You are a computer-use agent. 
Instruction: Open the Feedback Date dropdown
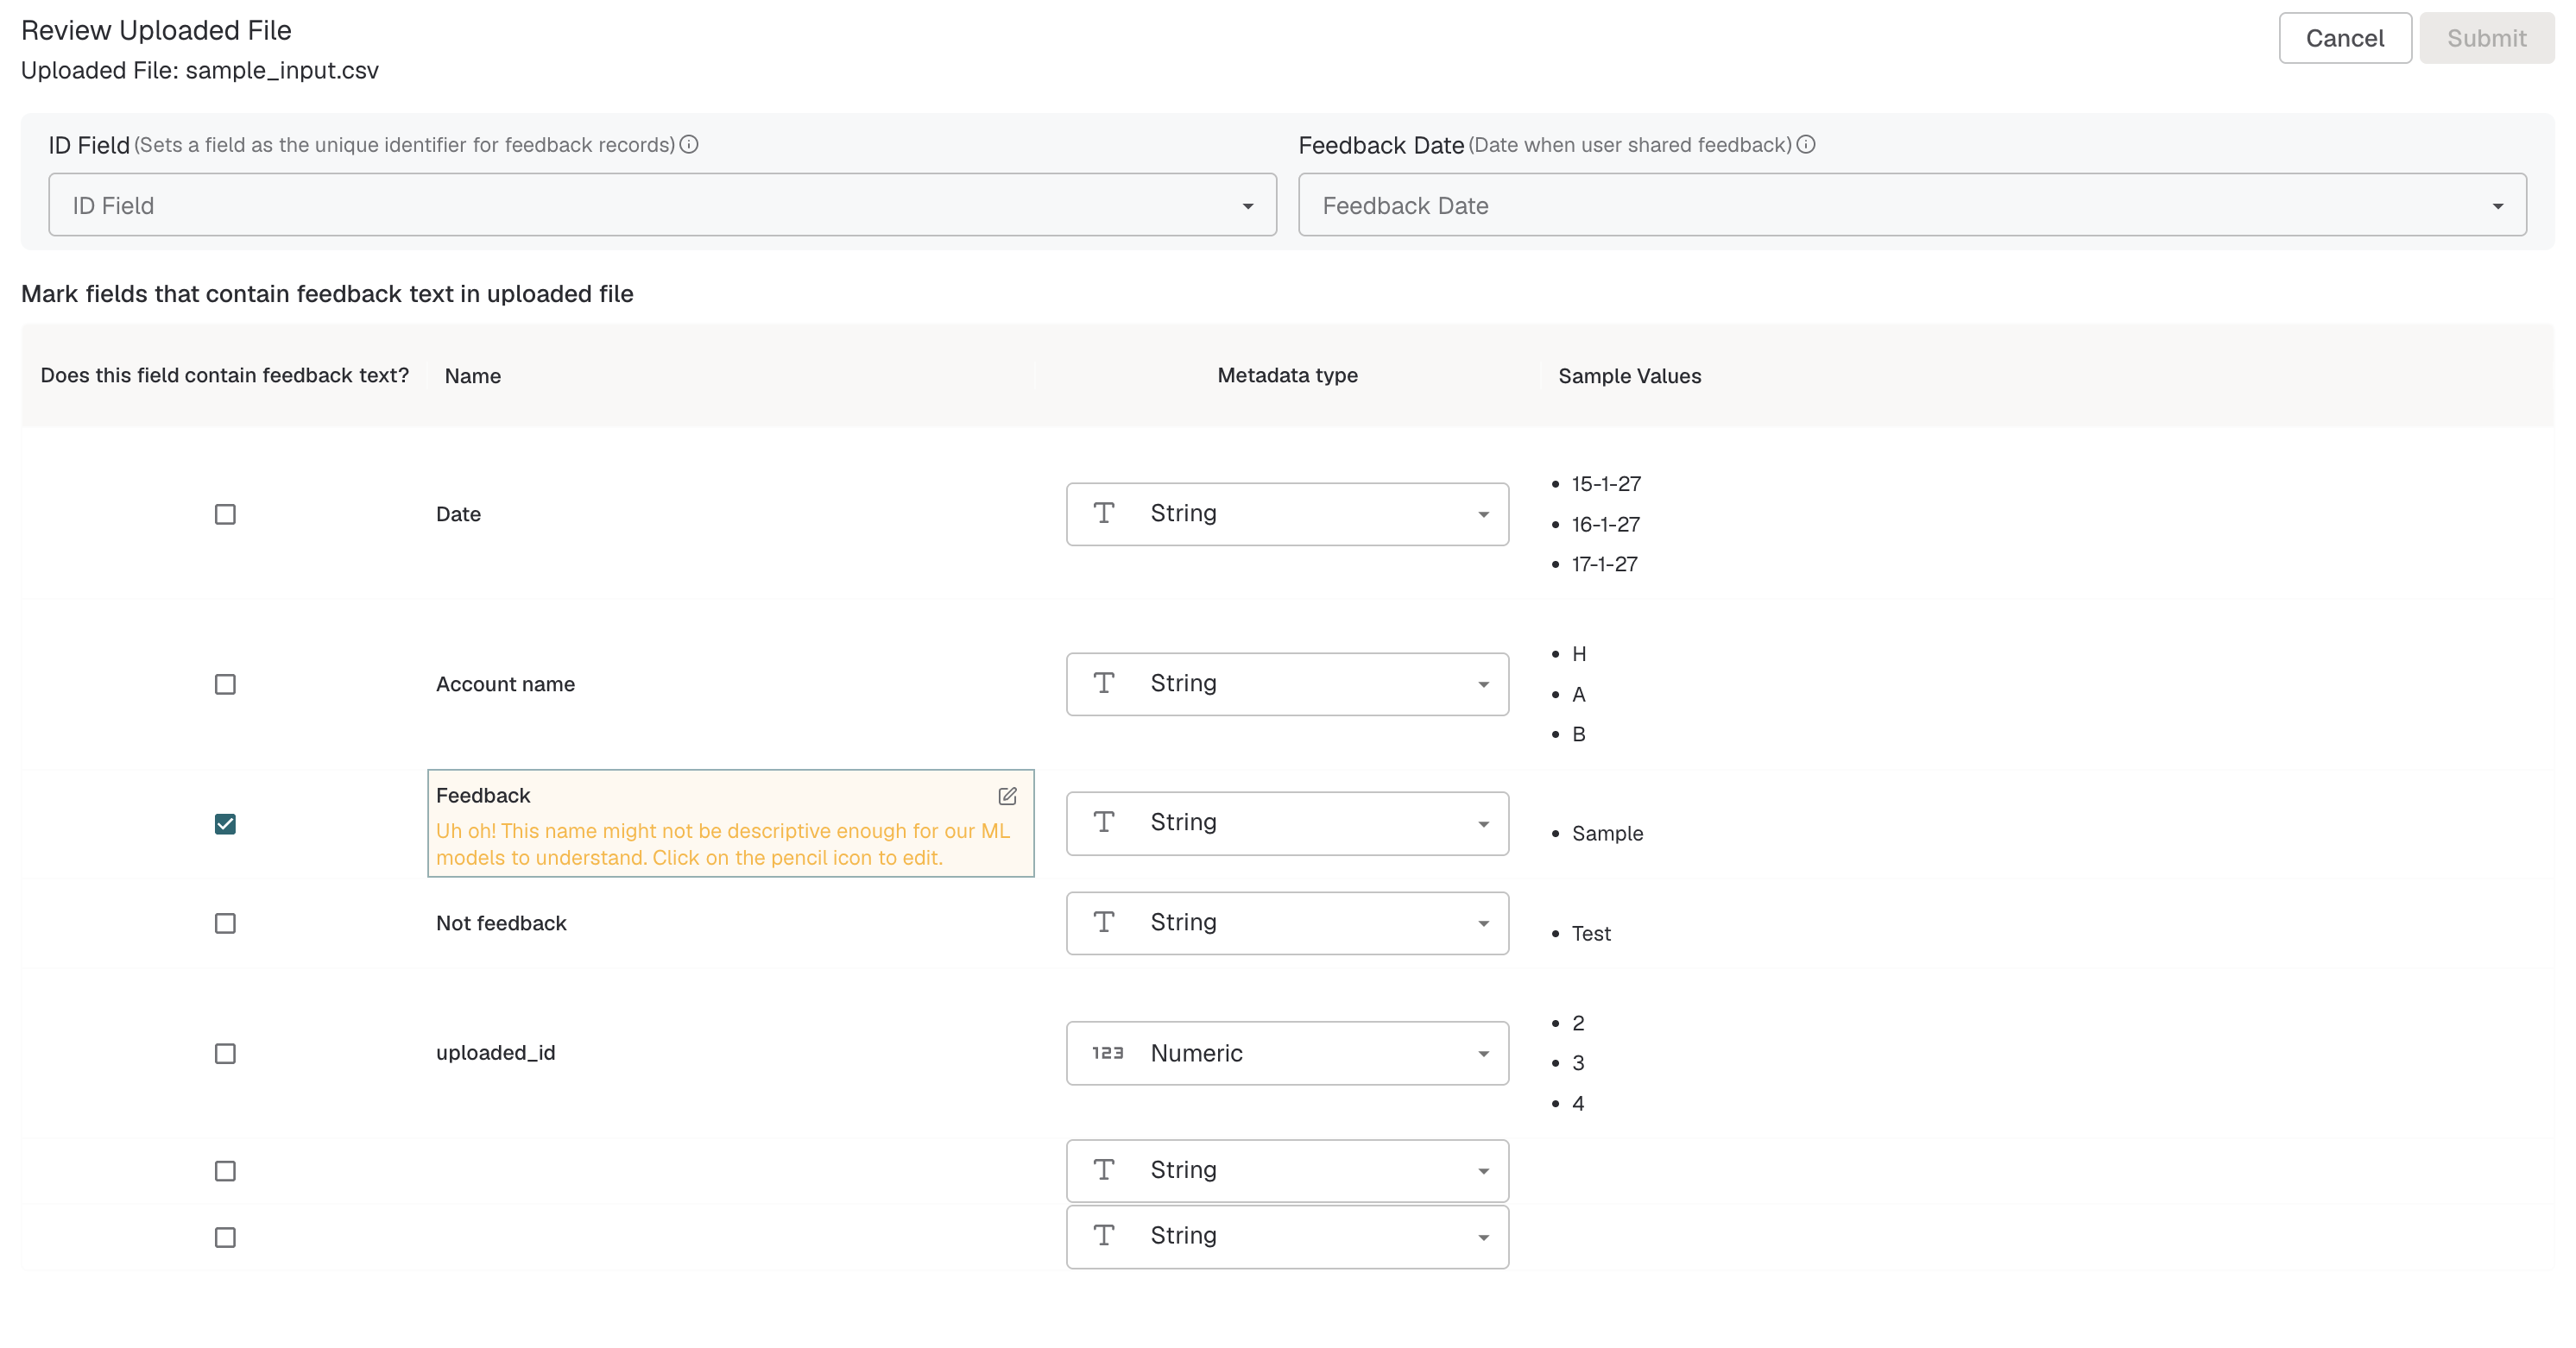[1912, 205]
